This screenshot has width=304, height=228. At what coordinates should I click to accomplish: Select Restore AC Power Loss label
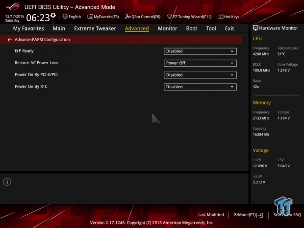[36, 63]
